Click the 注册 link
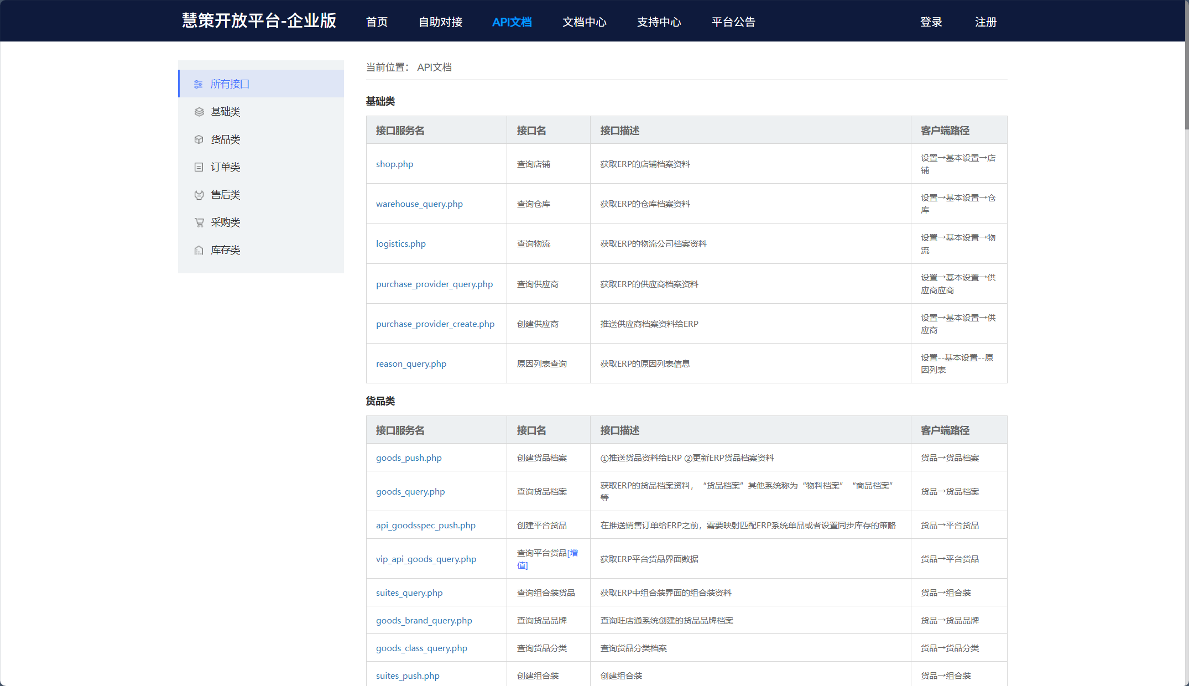Viewport: 1189px width, 686px height. point(985,22)
